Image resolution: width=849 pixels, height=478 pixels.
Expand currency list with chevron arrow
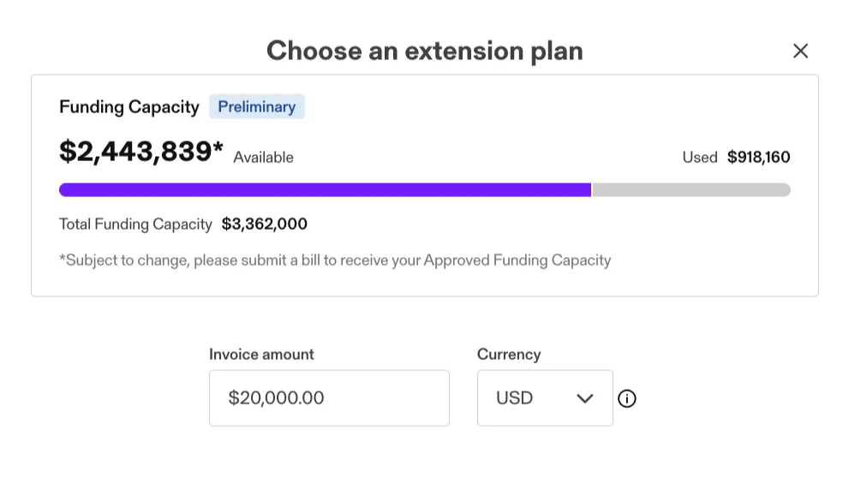(585, 399)
